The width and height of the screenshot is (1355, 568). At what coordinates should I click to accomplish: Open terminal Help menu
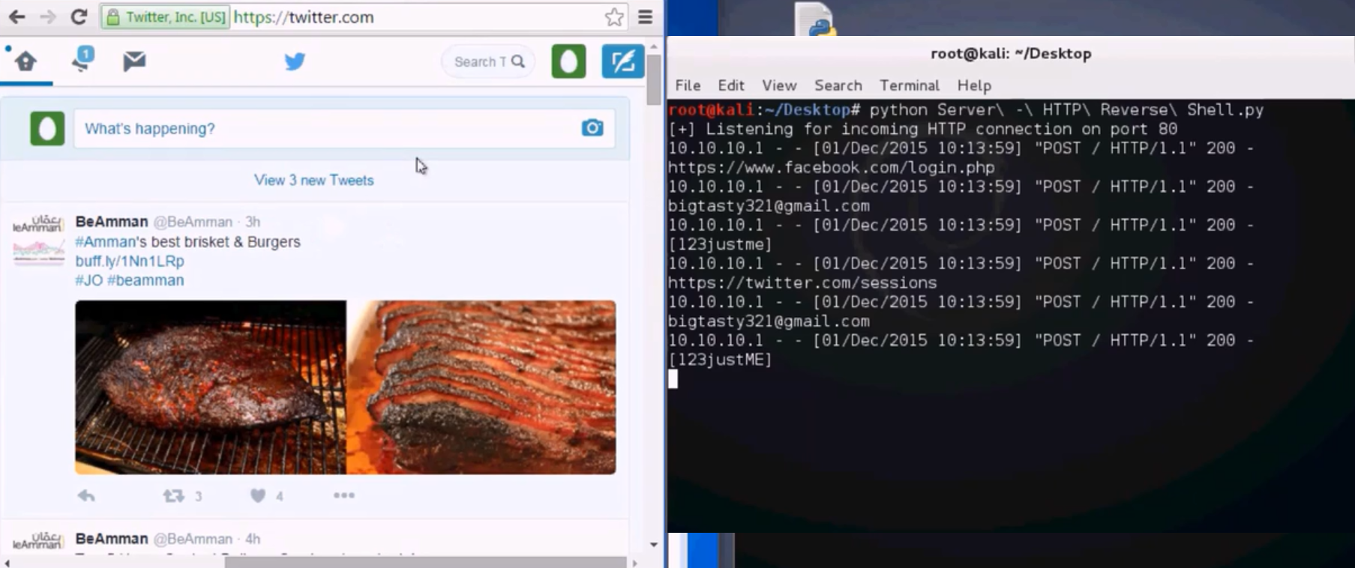974,85
